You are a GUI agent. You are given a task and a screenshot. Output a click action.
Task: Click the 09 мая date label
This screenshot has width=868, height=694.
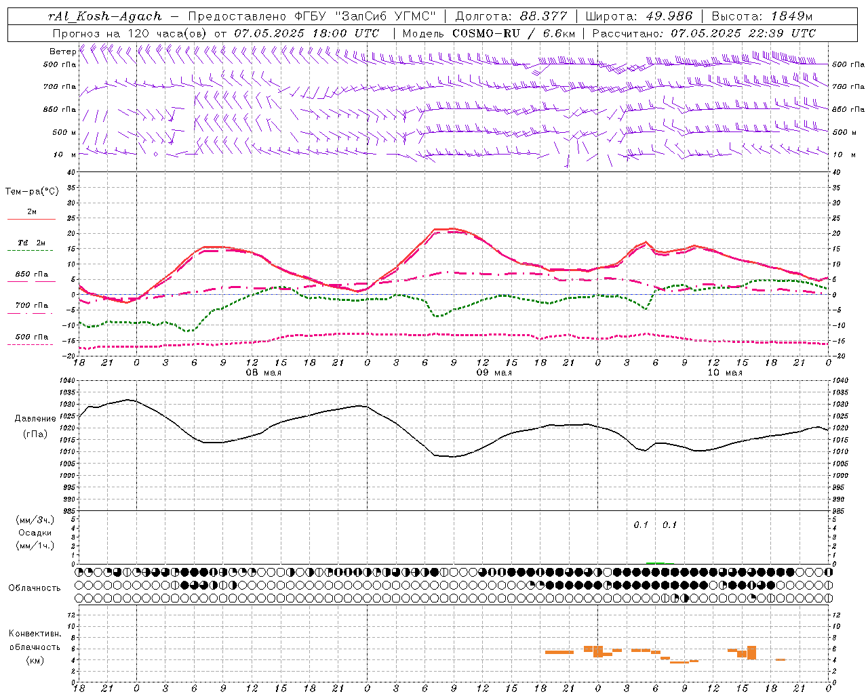(x=494, y=373)
